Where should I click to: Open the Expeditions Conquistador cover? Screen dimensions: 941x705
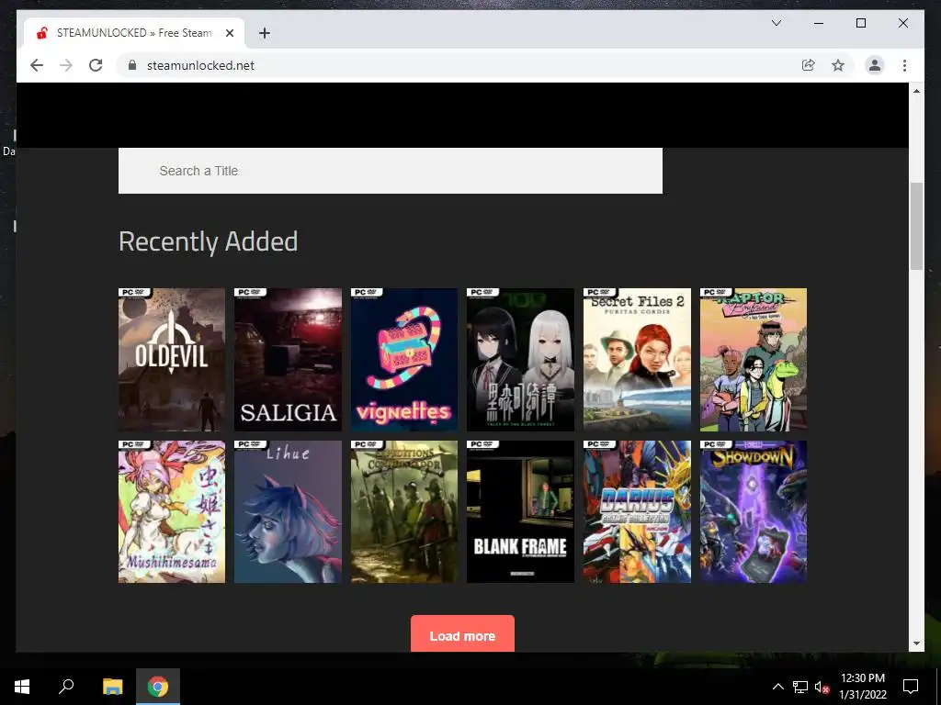point(404,512)
